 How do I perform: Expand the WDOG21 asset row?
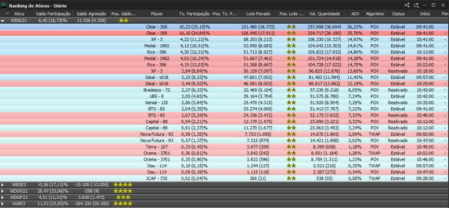3,191
